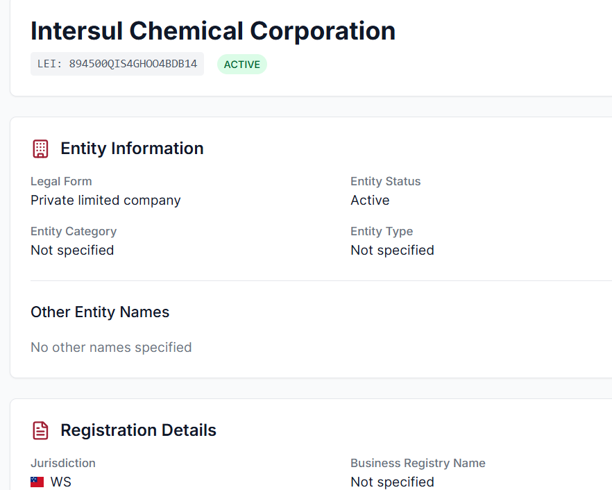Select the Other Entity Names heading
The width and height of the screenshot is (612, 490).
pos(100,312)
